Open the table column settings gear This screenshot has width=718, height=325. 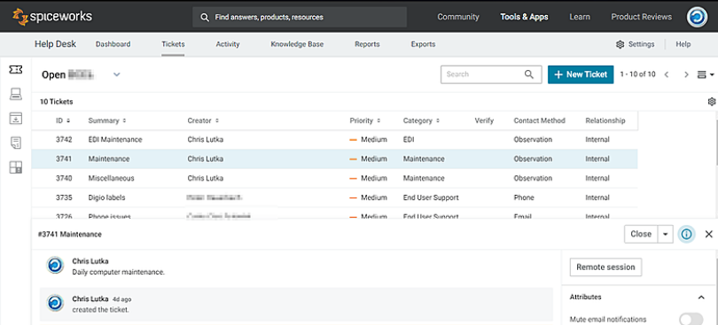712,102
